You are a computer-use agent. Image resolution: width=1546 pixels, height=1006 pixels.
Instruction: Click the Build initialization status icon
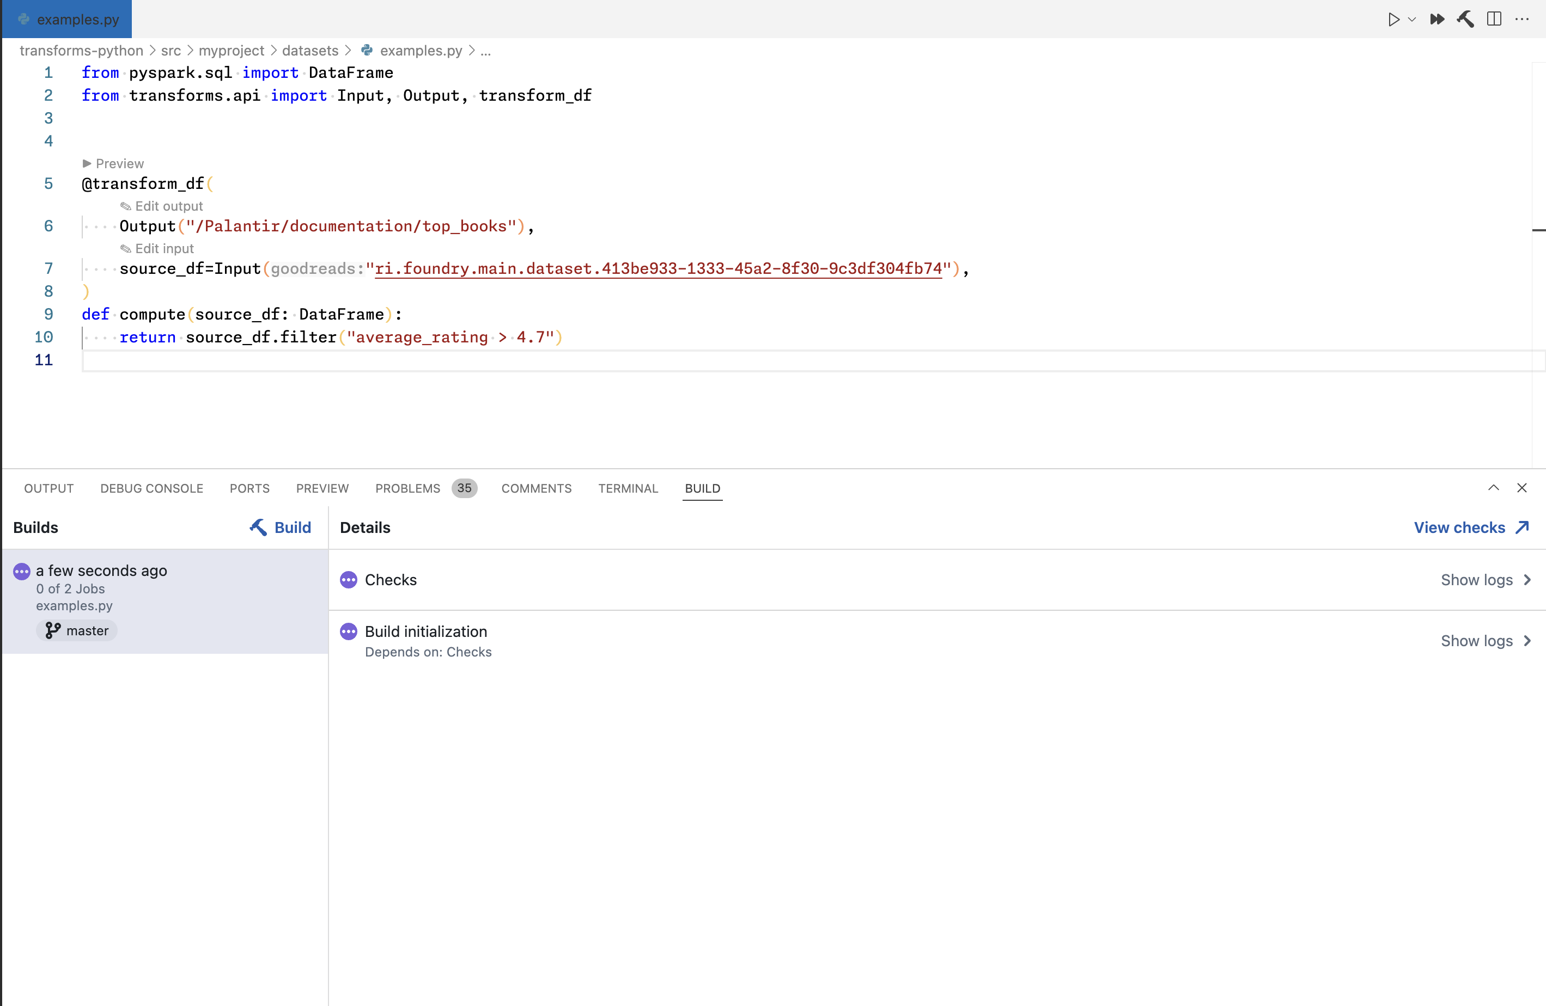pos(349,631)
